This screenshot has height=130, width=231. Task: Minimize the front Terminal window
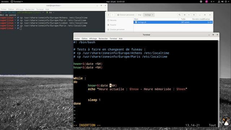(x=209, y=35)
